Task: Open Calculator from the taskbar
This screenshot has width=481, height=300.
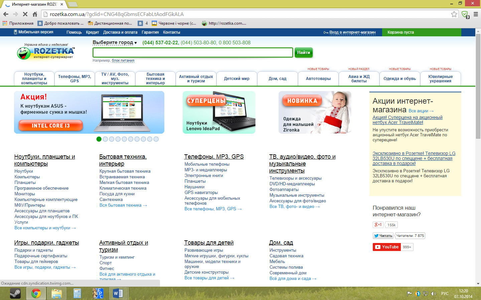Action: [x=77, y=293]
